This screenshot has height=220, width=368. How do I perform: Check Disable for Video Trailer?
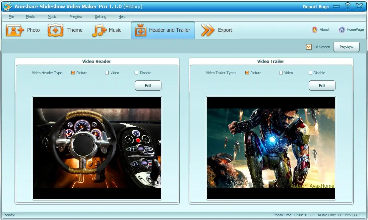coord(311,73)
